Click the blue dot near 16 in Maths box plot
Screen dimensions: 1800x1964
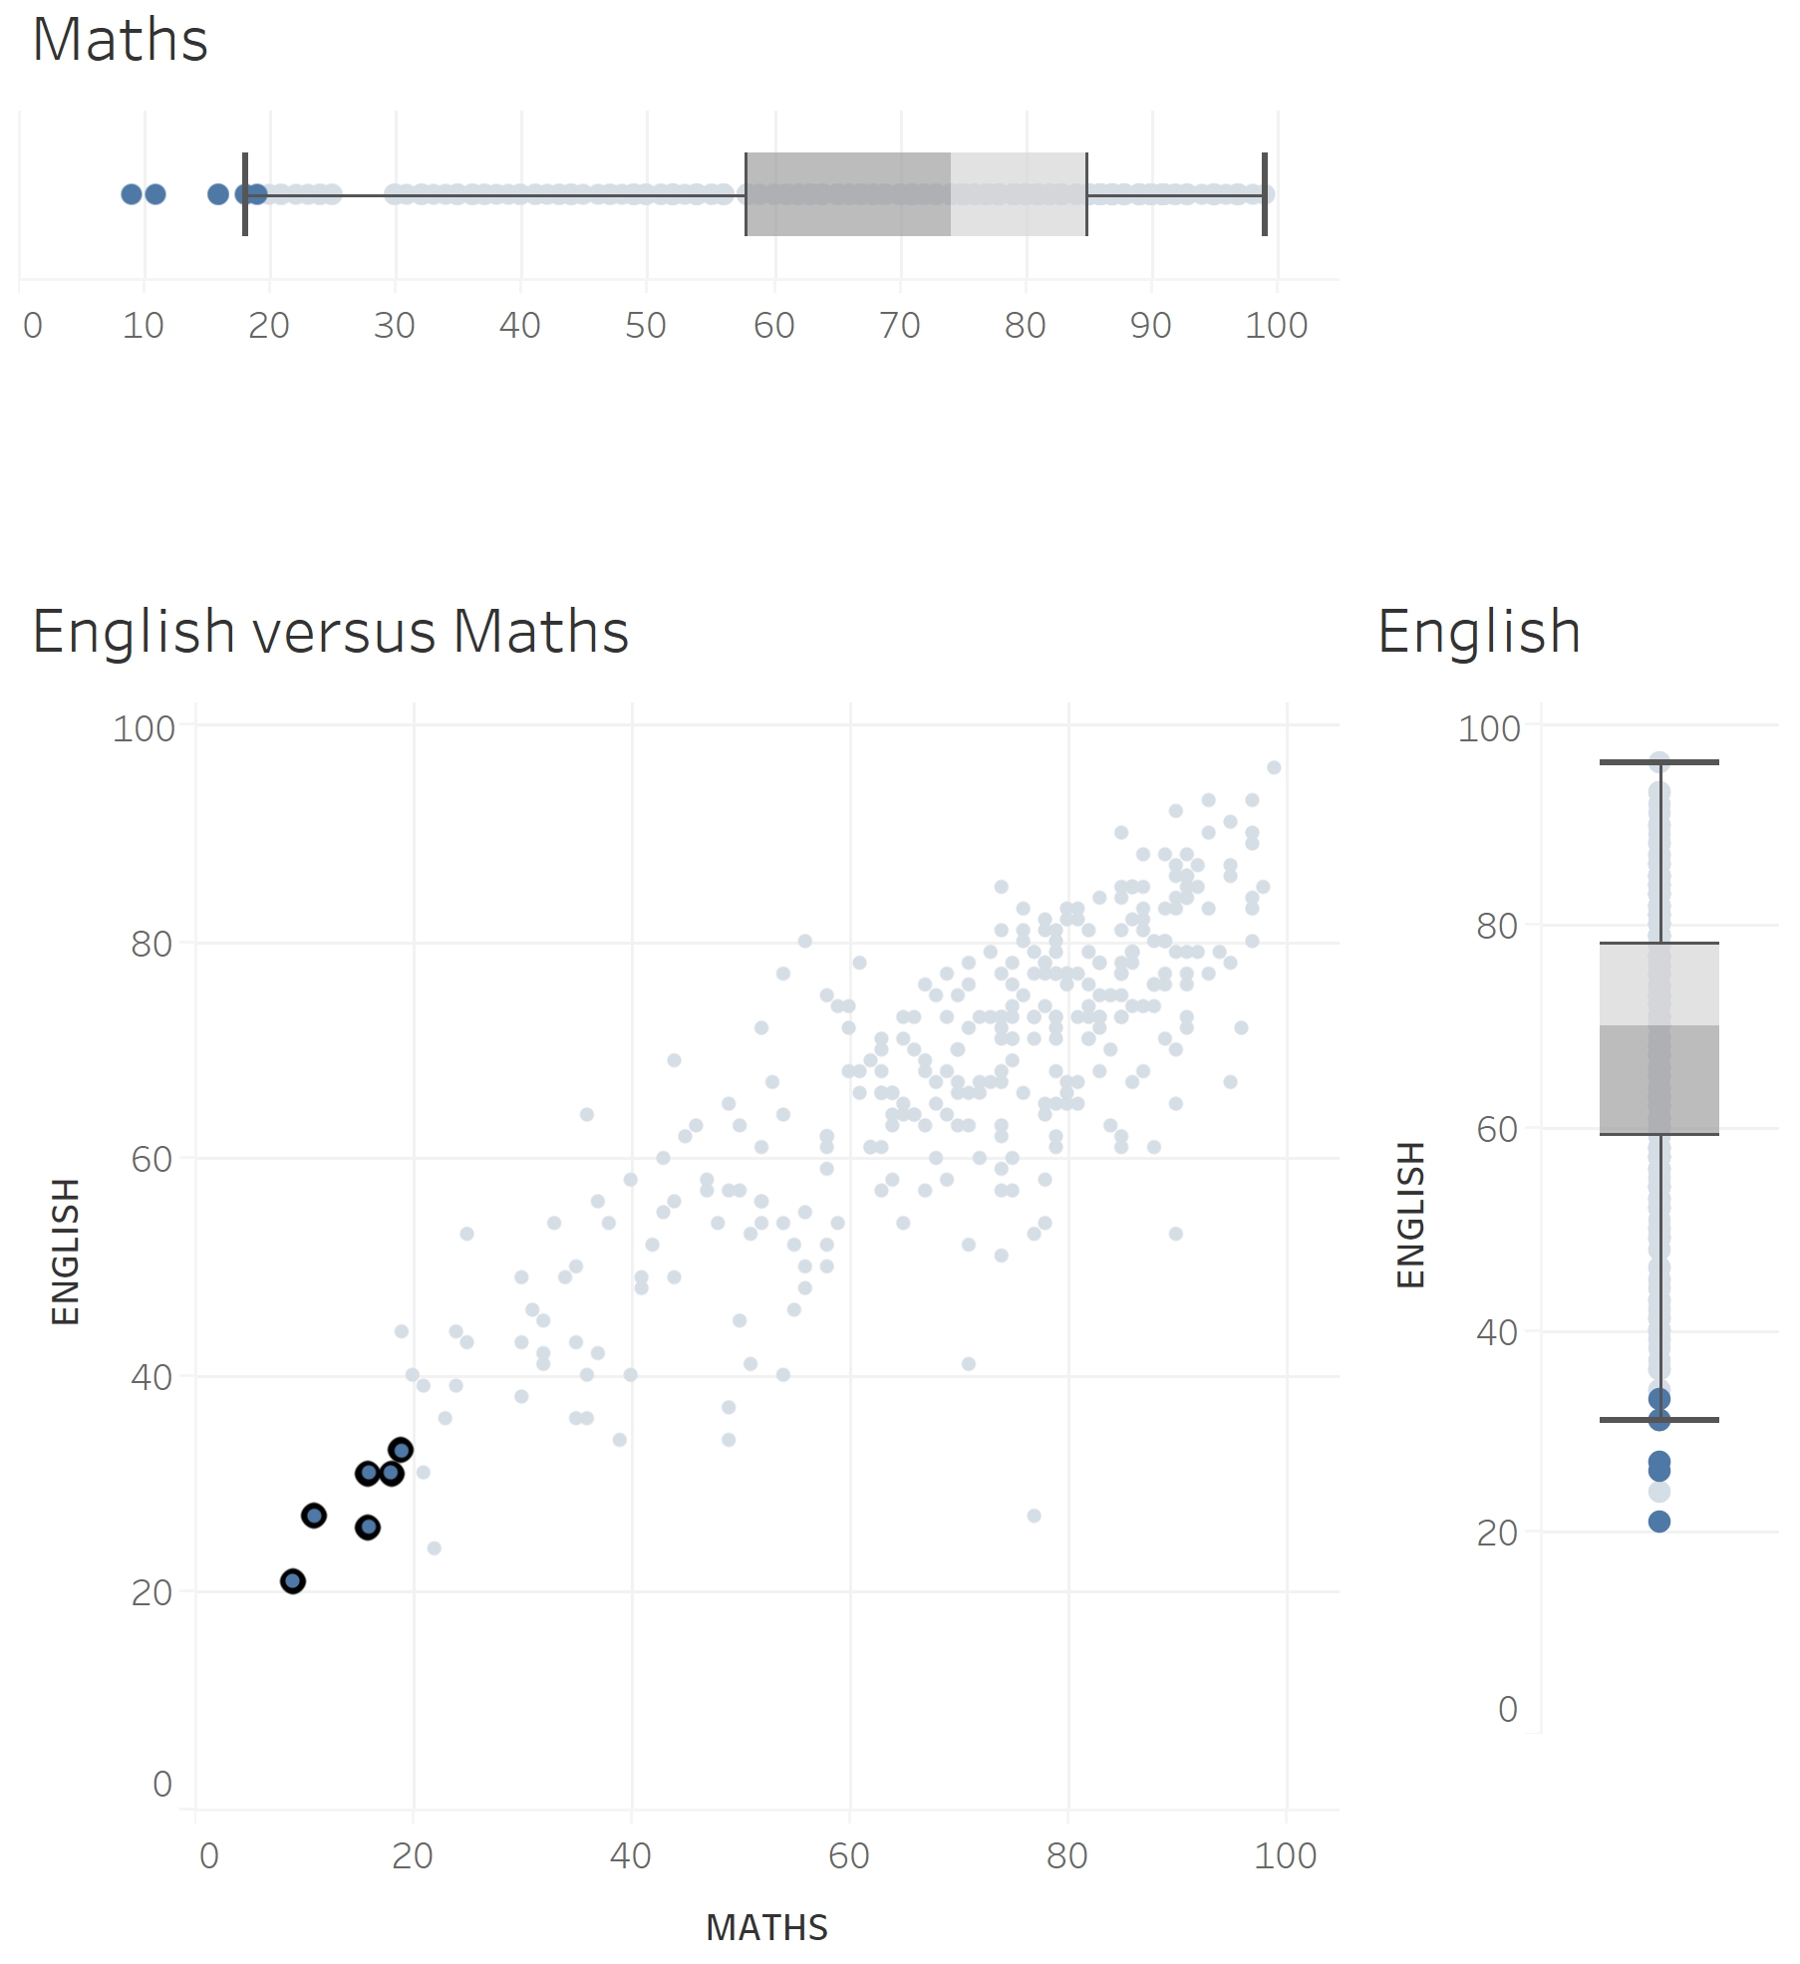tap(218, 194)
